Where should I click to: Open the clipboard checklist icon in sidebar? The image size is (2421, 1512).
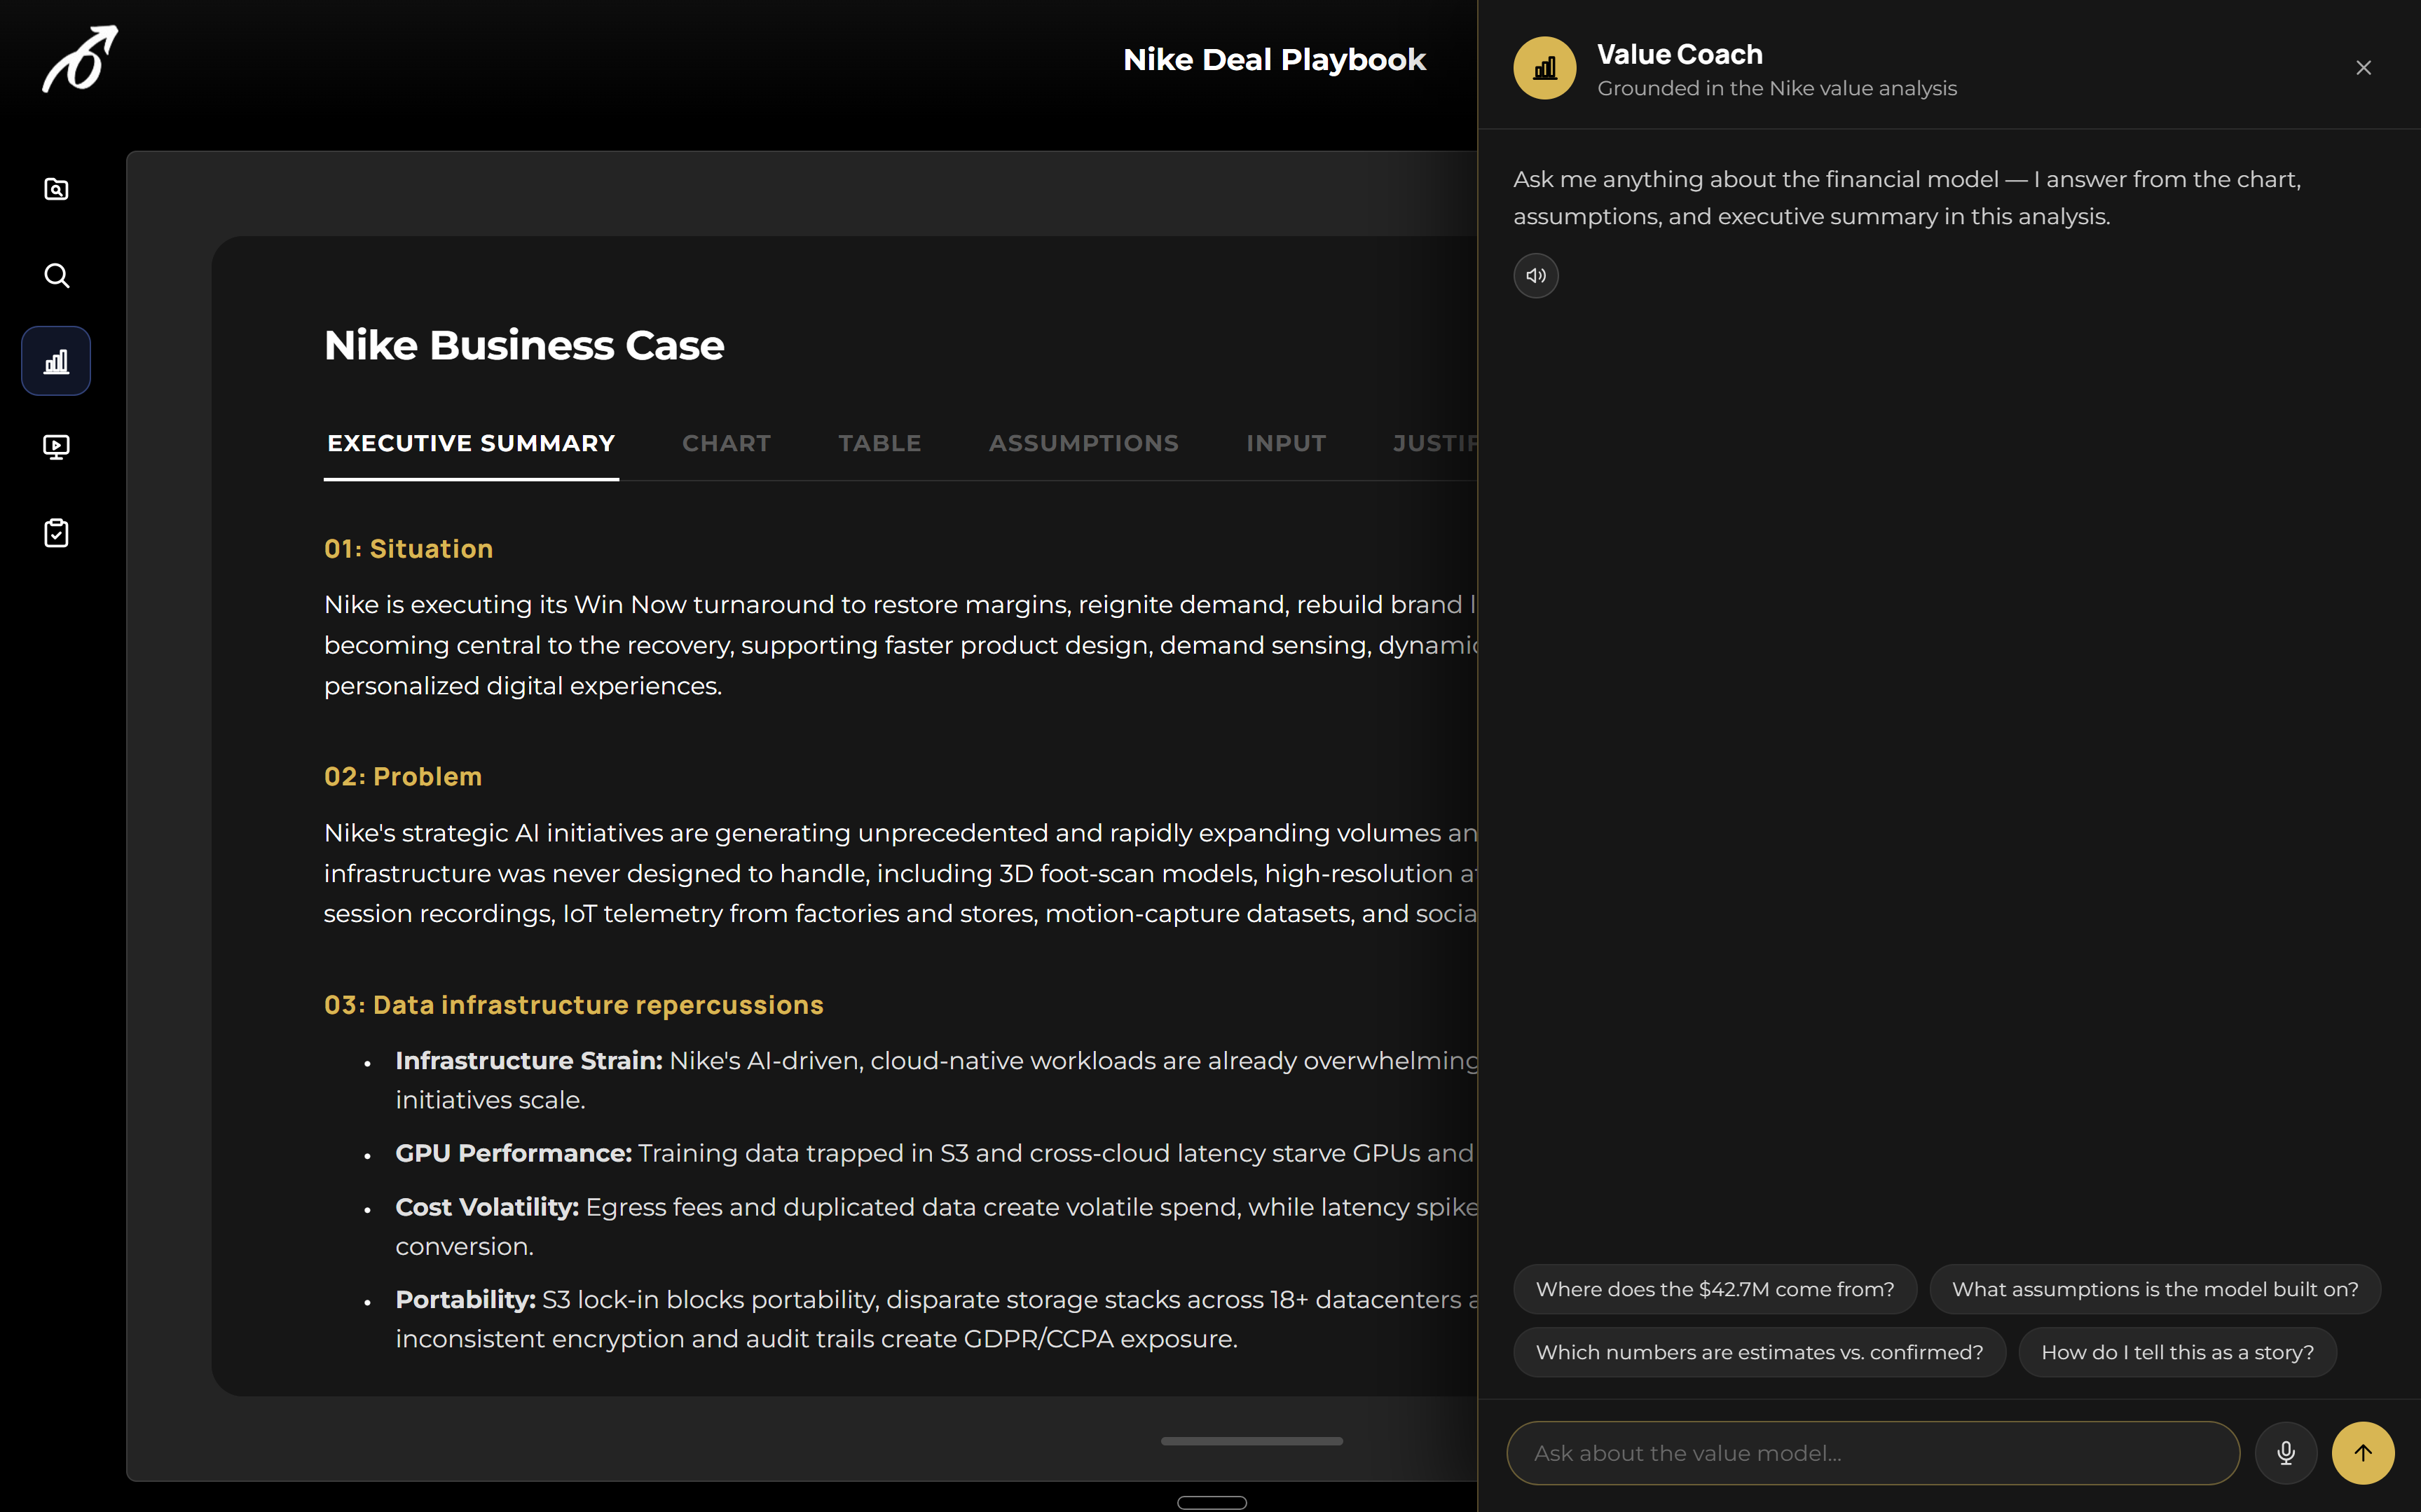56,533
